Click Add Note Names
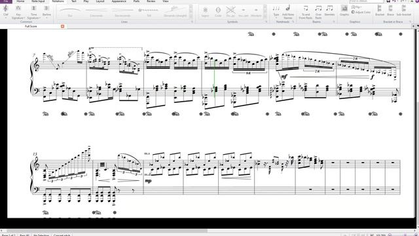The height and width of the screenshot is (236, 419). pos(288,12)
